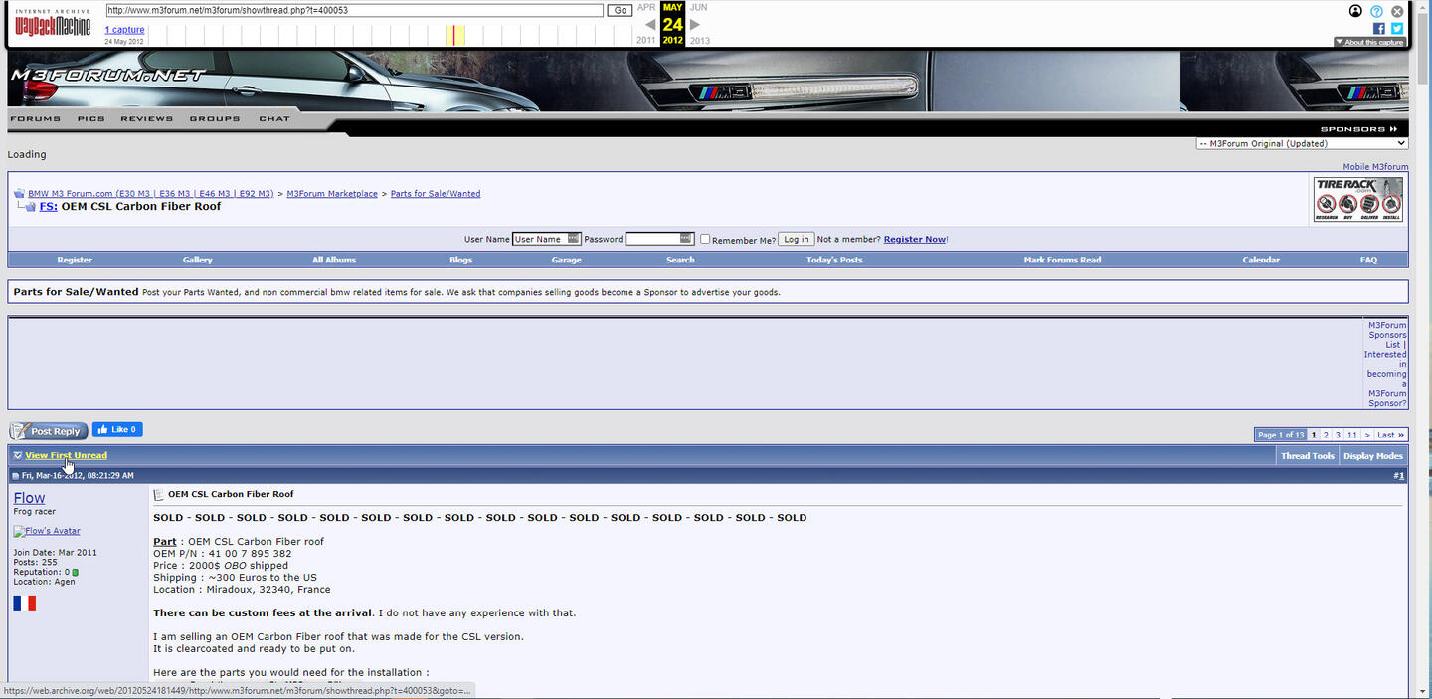Open the Tire Rack sponsor image
Image resolution: width=1432 pixels, height=699 pixels.
pyautogui.click(x=1357, y=199)
